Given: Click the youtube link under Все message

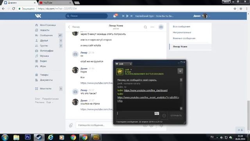Looking at the screenshot, I should click(96, 83).
